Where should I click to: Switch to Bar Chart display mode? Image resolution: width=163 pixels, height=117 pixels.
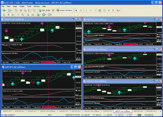coord(4,15)
